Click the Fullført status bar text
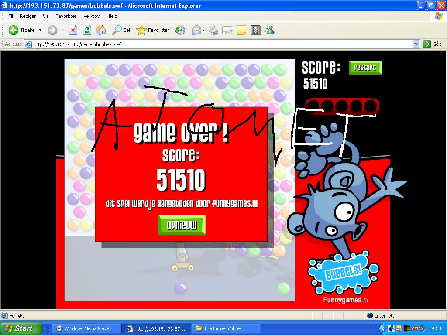Screen dimensions: 447x335 point(17,316)
